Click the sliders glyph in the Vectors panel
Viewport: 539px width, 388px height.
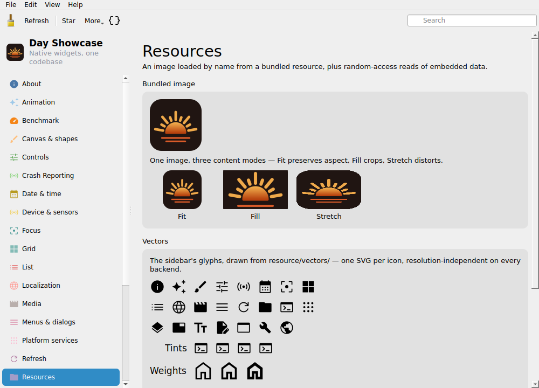click(222, 287)
